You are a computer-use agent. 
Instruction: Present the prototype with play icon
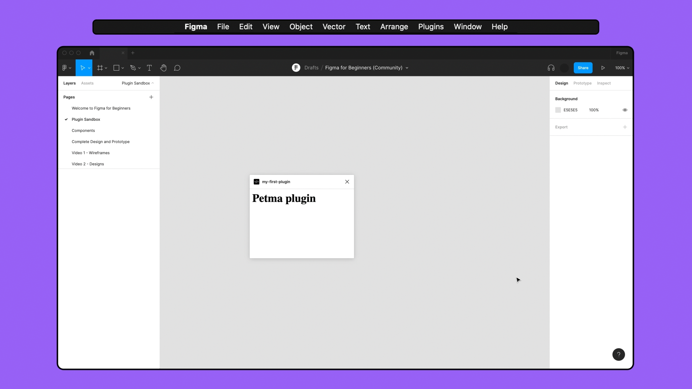pos(603,68)
